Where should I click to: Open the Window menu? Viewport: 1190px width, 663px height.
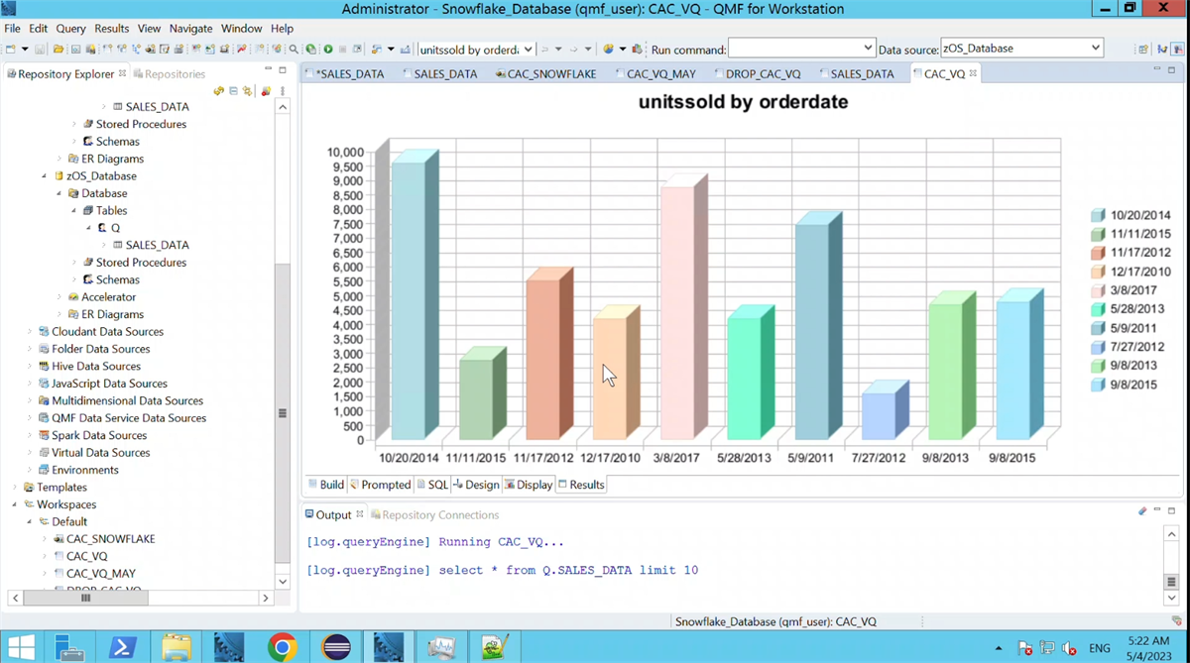point(241,29)
